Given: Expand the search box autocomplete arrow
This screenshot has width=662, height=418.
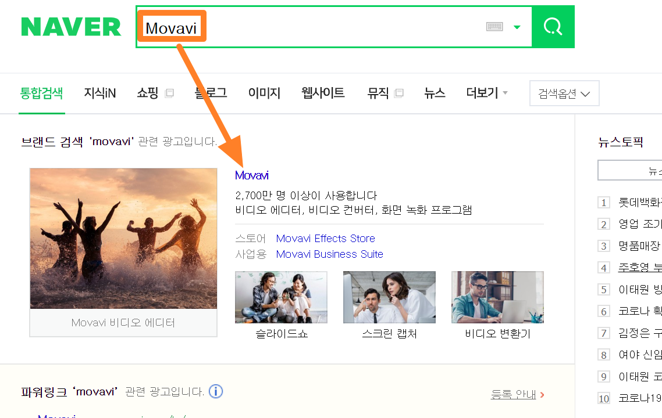Looking at the screenshot, I should [x=517, y=27].
